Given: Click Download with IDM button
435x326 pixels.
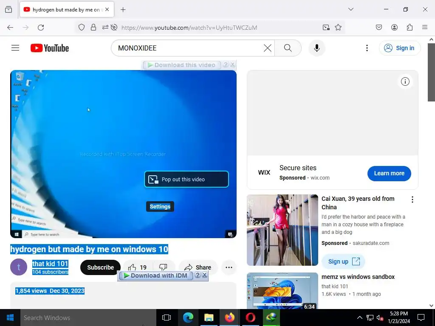Looking at the screenshot, I should click(155, 275).
